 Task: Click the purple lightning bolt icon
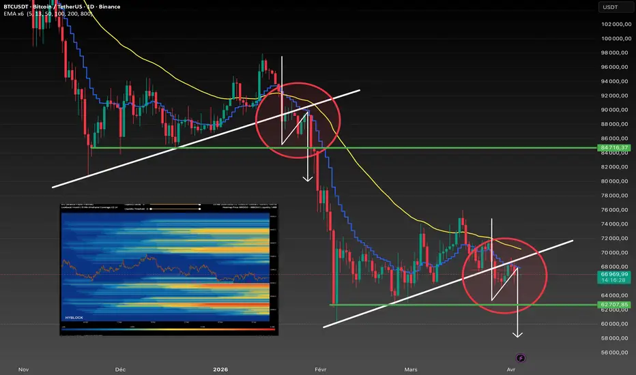[521, 358]
